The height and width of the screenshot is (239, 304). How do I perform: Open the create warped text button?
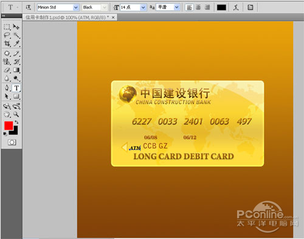coord(236,7)
